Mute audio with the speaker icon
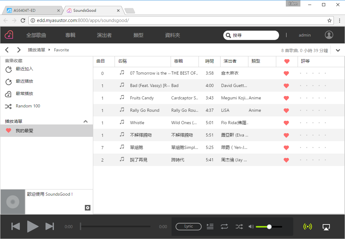 (x=251, y=227)
